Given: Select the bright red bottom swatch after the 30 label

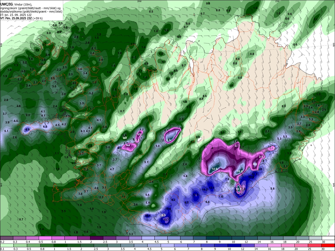Looking at the screenshot, I should (328, 246).
